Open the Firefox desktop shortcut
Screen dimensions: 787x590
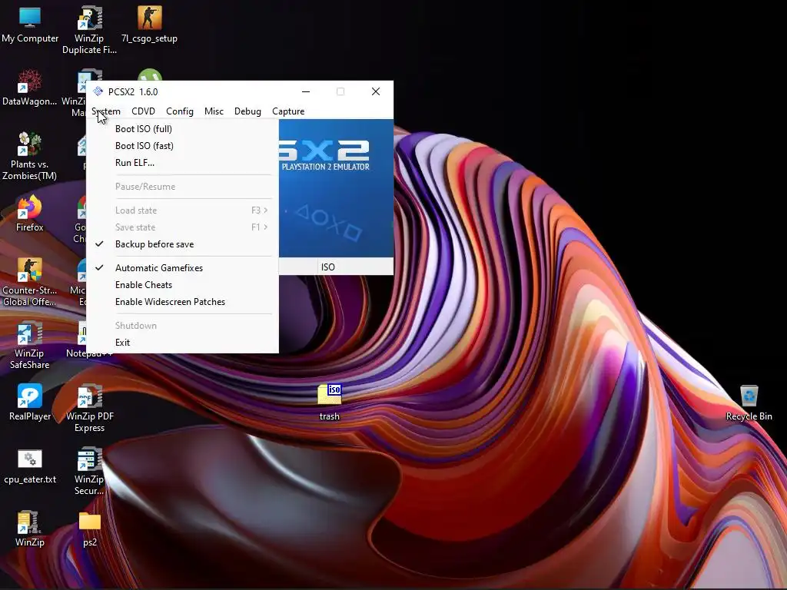point(30,214)
